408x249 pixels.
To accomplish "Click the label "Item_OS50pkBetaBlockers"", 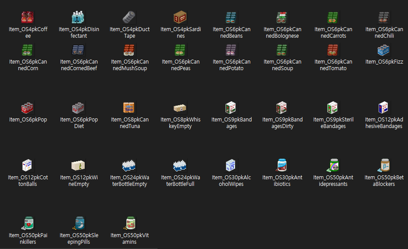I will (x=384, y=181).
